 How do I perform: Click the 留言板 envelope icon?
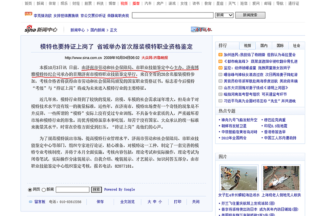click(31, 202)
